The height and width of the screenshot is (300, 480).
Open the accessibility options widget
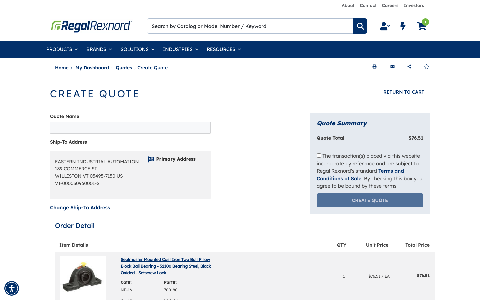(x=12, y=288)
